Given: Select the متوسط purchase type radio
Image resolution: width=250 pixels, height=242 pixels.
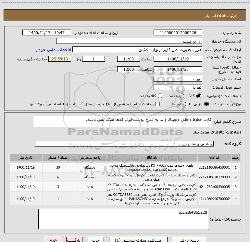Looking at the screenshot, I should coord(187,104).
